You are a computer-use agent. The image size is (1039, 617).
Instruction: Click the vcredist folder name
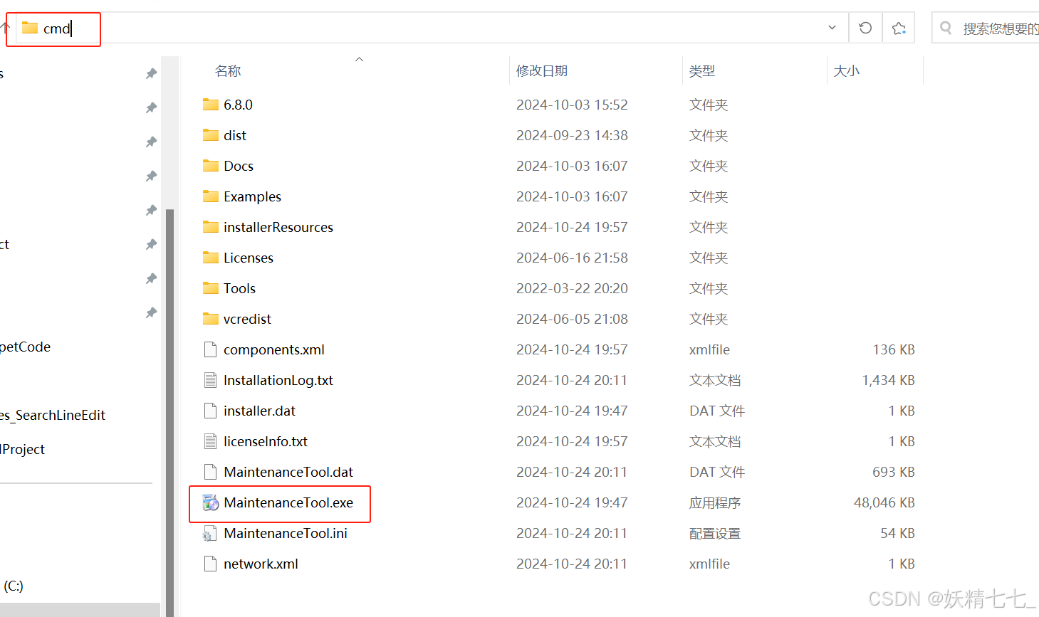(247, 319)
